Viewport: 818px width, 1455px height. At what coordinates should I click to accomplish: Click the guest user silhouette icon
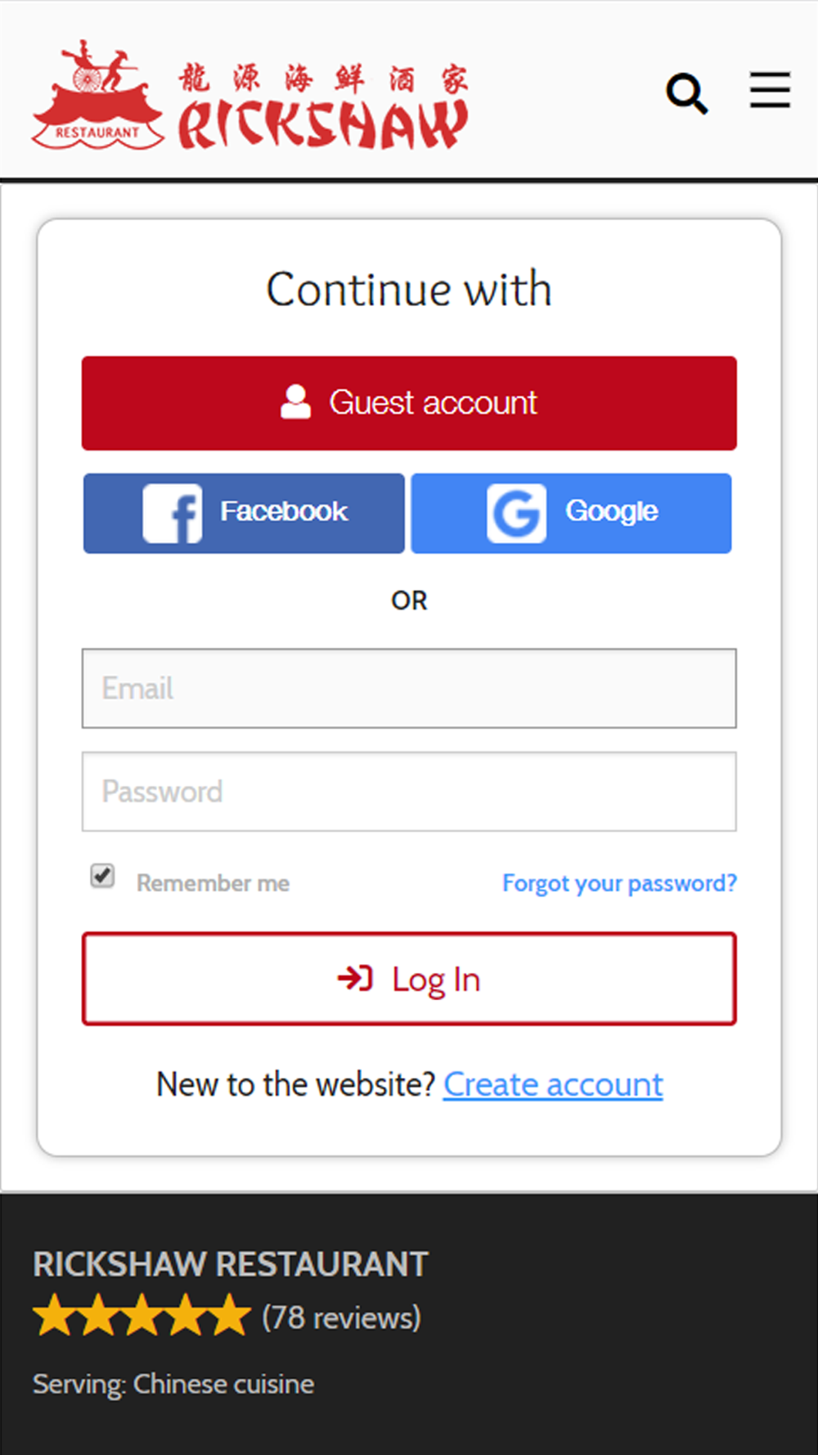click(x=295, y=402)
